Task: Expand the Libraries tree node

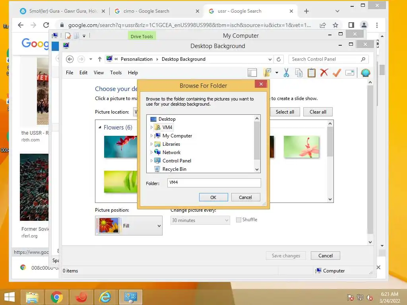Action: click(151, 144)
